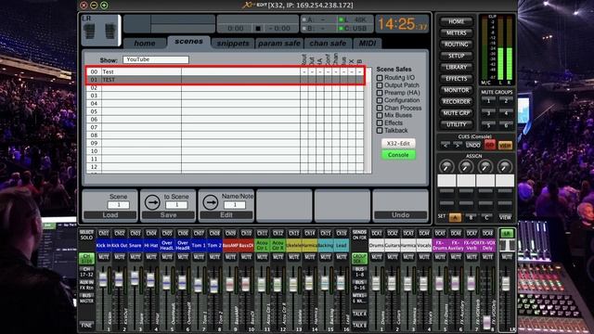Click the Name/Note edit arrow icon
The image size is (594, 334).
coord(211,202)
